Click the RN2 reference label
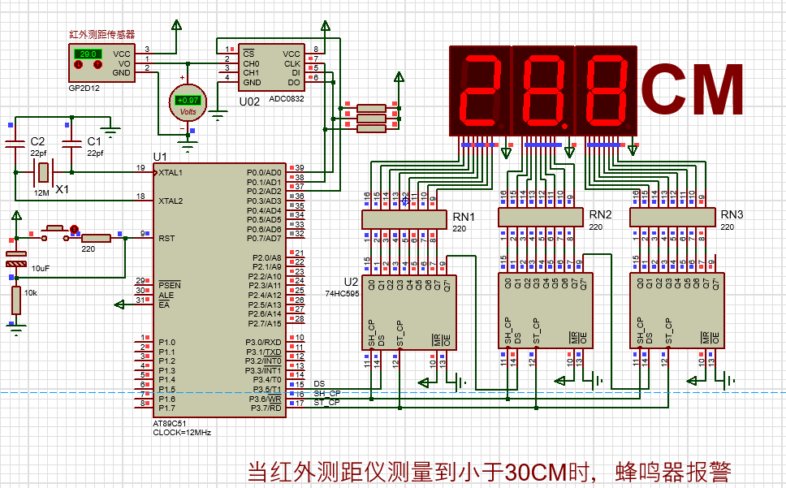 (x=600, y=214)
